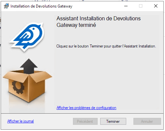Click the greyed-out maximize window button
Viewport: 165px width, 131px height.
pos(141,6)
